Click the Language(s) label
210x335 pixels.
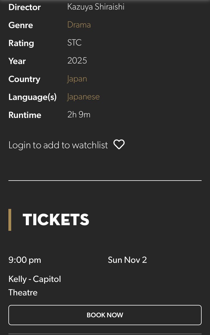tap(32, 97)
